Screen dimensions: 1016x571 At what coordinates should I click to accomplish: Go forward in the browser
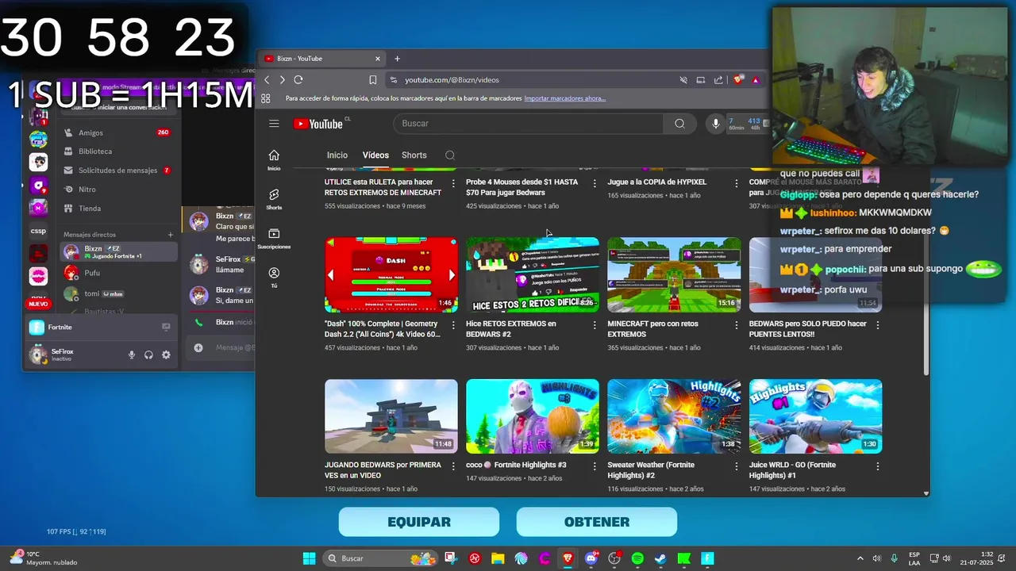[282, 79]
